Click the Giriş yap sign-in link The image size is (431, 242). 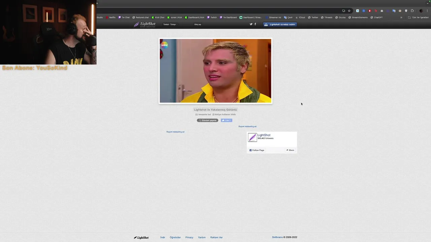[198, 25]
